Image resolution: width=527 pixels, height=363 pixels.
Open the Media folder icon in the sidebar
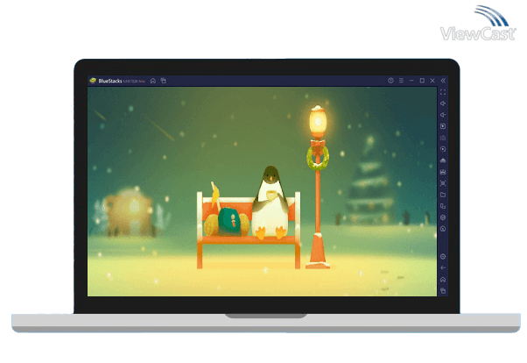[x=443, y=195]
